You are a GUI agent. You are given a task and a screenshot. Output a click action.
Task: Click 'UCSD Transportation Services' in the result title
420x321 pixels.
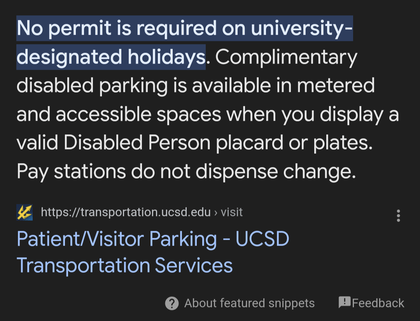coord(124,265)
